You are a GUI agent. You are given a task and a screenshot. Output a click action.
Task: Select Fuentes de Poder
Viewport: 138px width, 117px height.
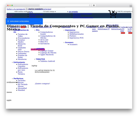pos(22,56)
